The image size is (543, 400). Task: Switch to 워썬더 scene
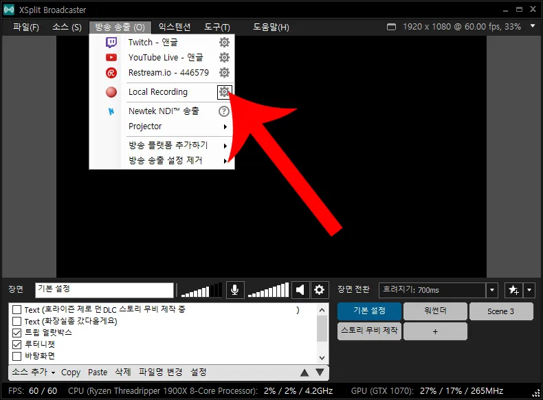(x=435, y=311)
